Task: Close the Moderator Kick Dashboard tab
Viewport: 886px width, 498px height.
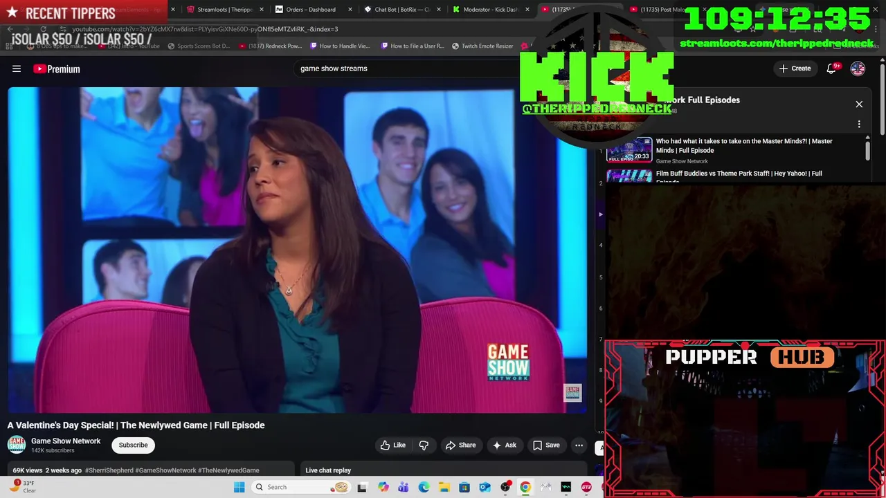Action: click(x=528, y=10)
